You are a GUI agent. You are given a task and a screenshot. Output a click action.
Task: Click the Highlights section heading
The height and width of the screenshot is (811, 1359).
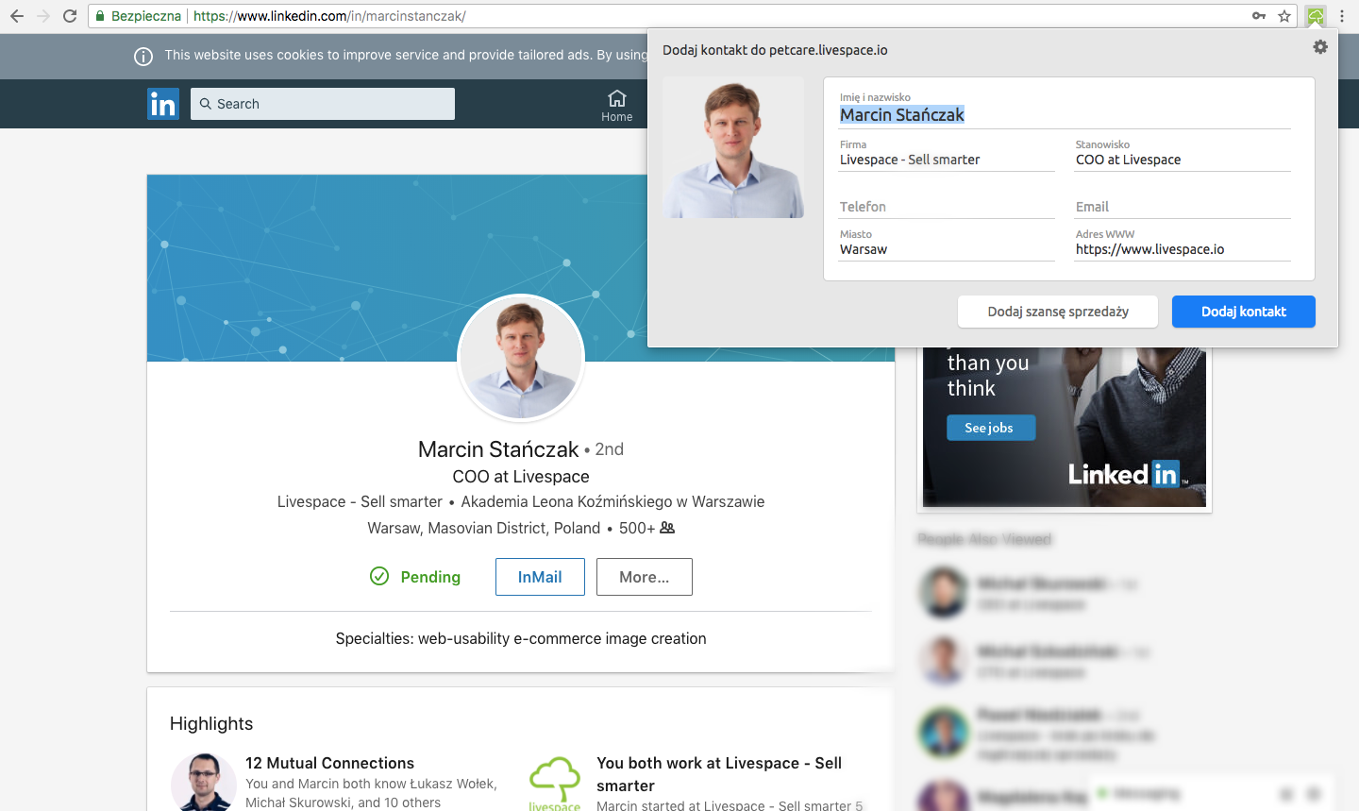tap(211, 723)
